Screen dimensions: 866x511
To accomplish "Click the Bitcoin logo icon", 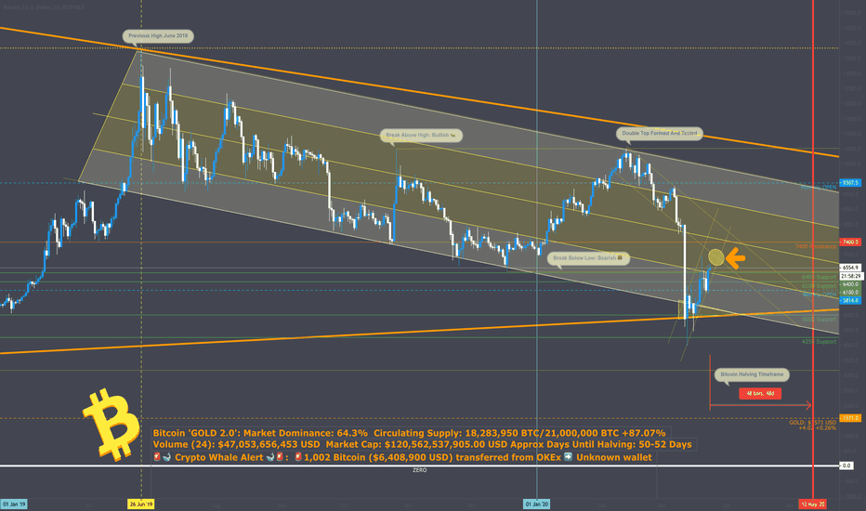I will [x=112, y=425].
